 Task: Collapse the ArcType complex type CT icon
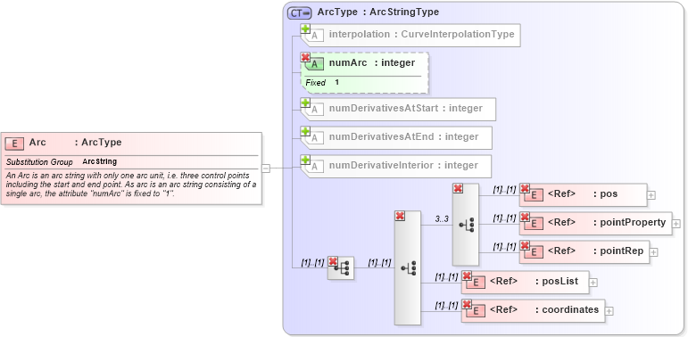[x=299, y=12]
